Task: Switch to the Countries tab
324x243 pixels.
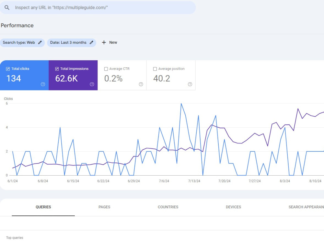Action: click(168, 207)
